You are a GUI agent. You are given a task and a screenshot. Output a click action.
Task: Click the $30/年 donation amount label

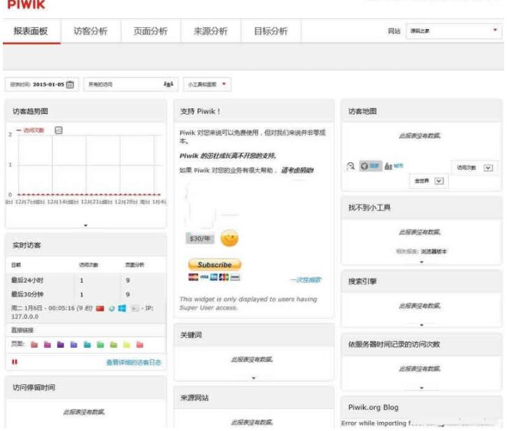200,239
